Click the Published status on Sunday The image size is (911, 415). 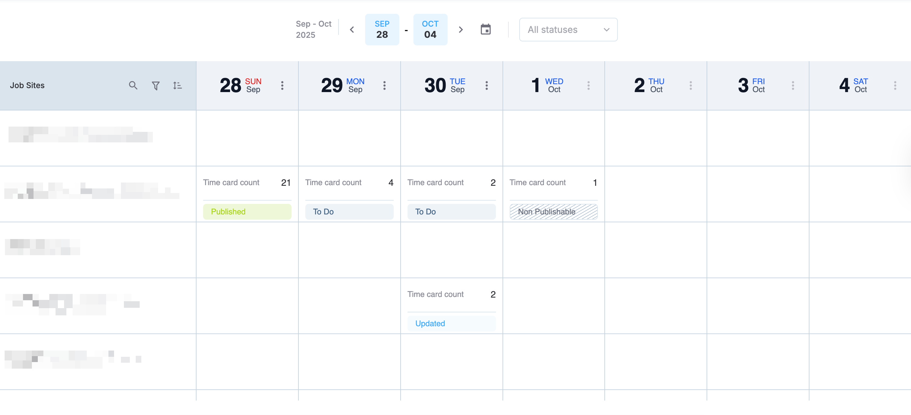pyautogui.click(x=247, y=211)
